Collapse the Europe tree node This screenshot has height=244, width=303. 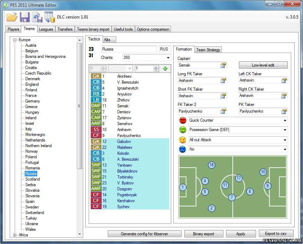(x=15, y=40)
